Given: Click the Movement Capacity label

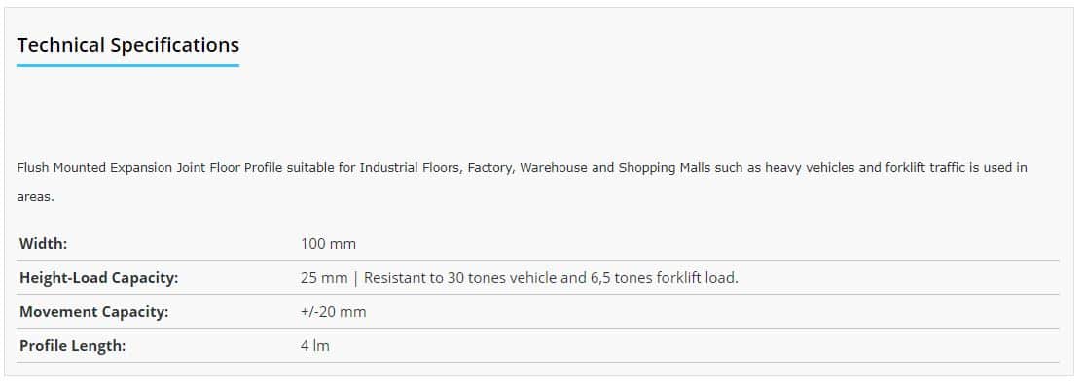Looking at the screenshot, I should (94, 312).
